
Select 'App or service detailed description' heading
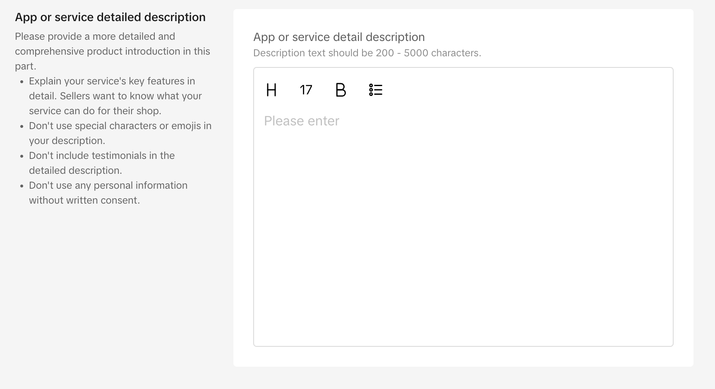(x=110, y=17)
